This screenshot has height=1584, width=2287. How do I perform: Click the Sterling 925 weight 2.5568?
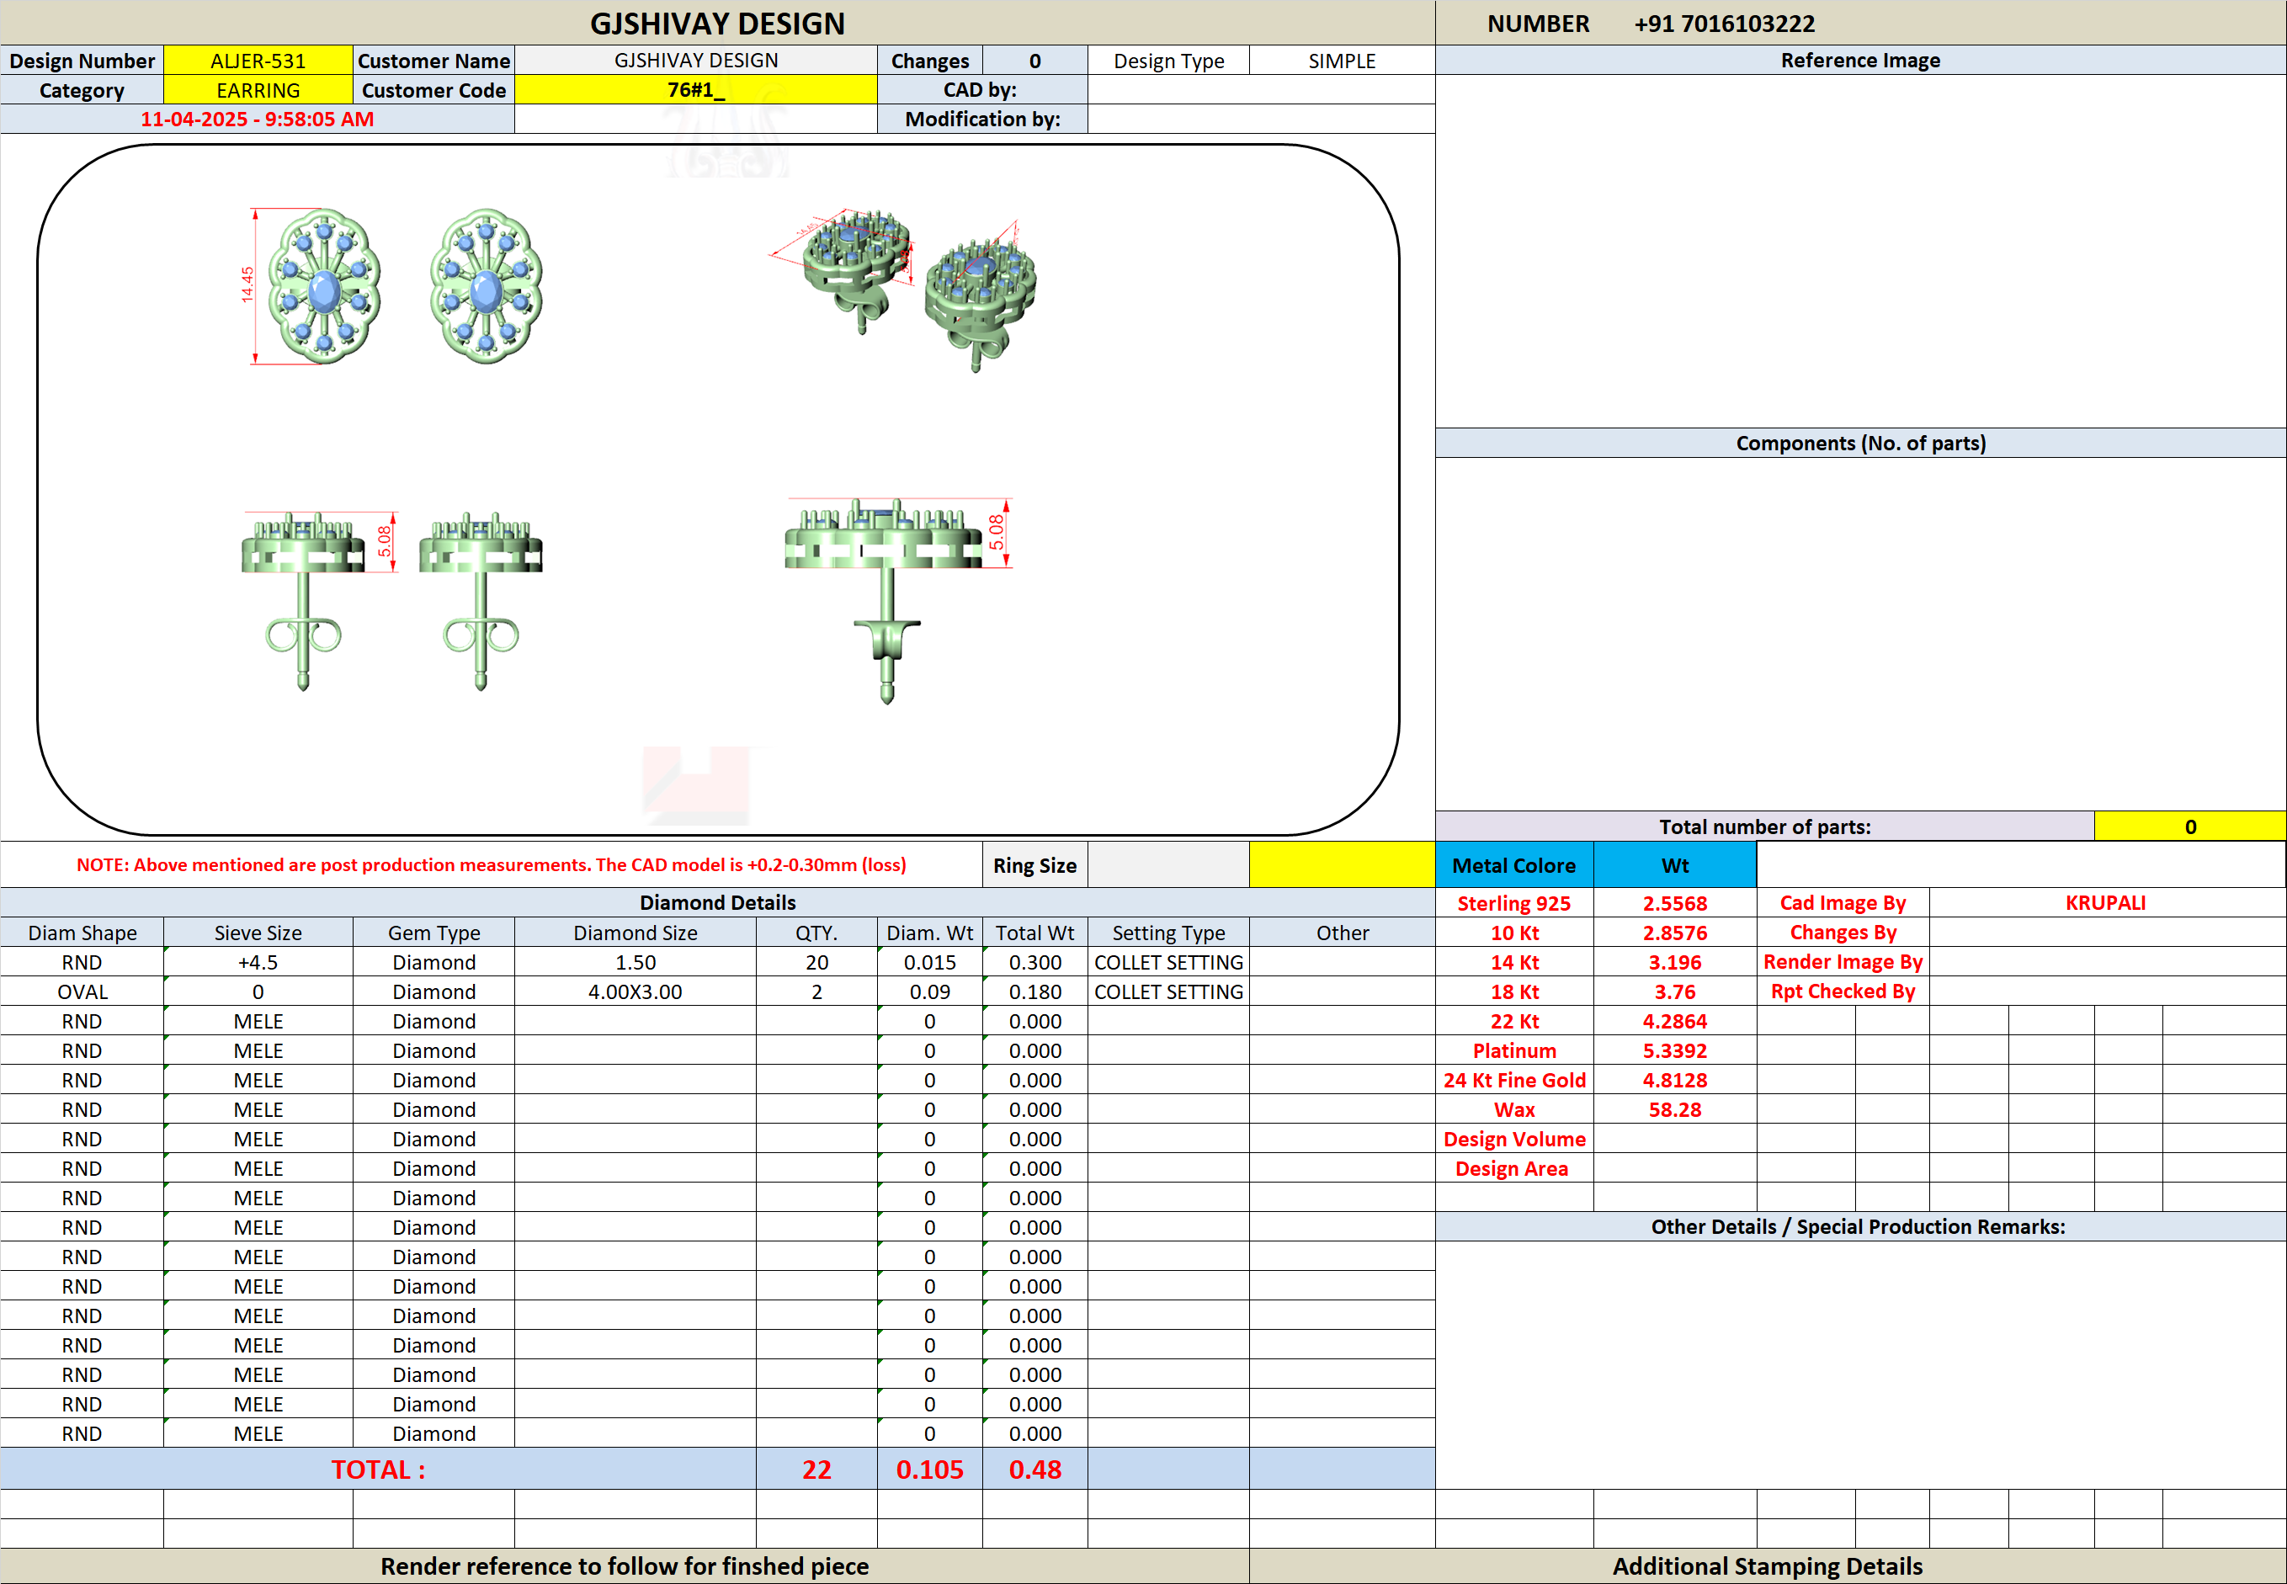[x=1674, y=903]
